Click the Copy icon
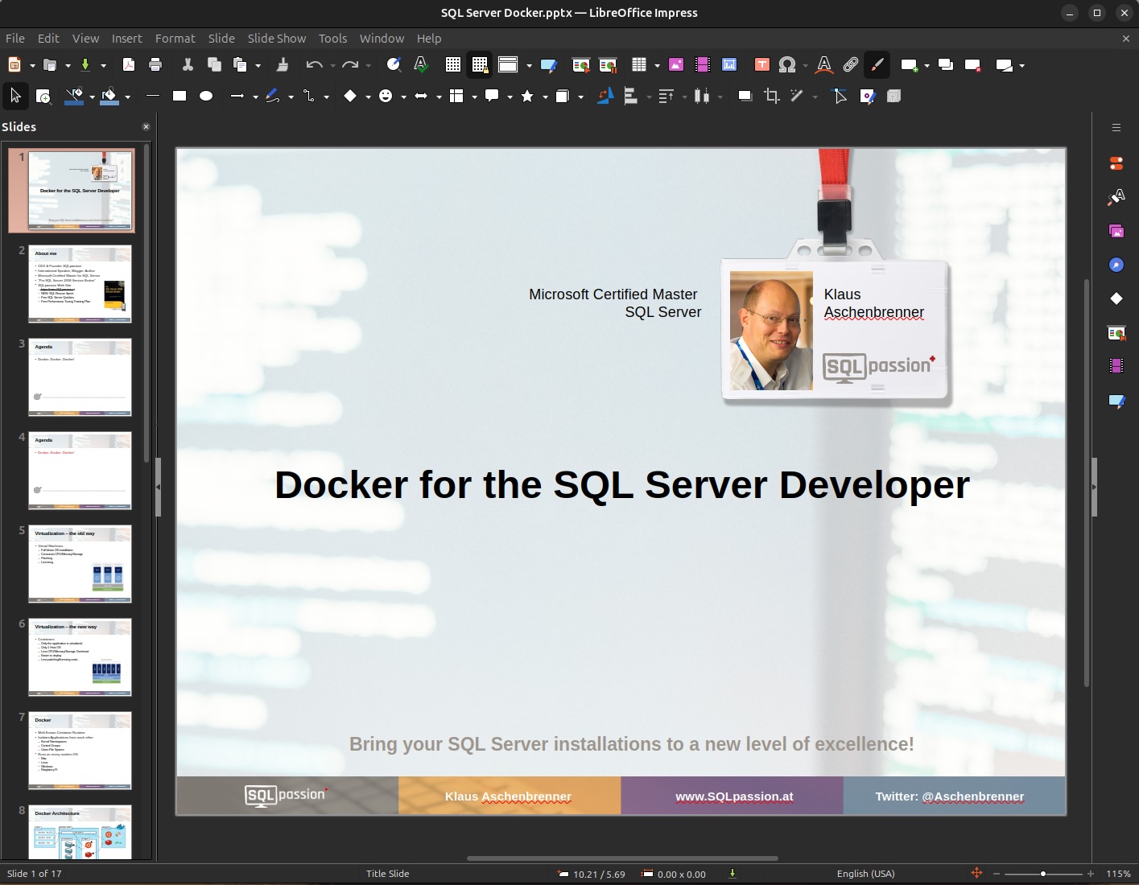1139x885 pixels. [x=214, y=65]
